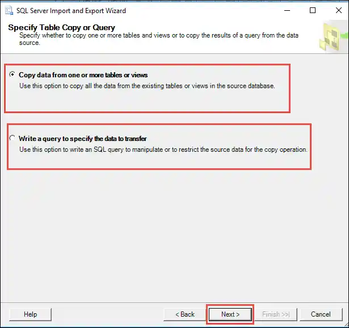This screenshot has width=349, height=328.
Task: Click the 'Specify Table Copy or Query' heading
Action: point(62,27)
